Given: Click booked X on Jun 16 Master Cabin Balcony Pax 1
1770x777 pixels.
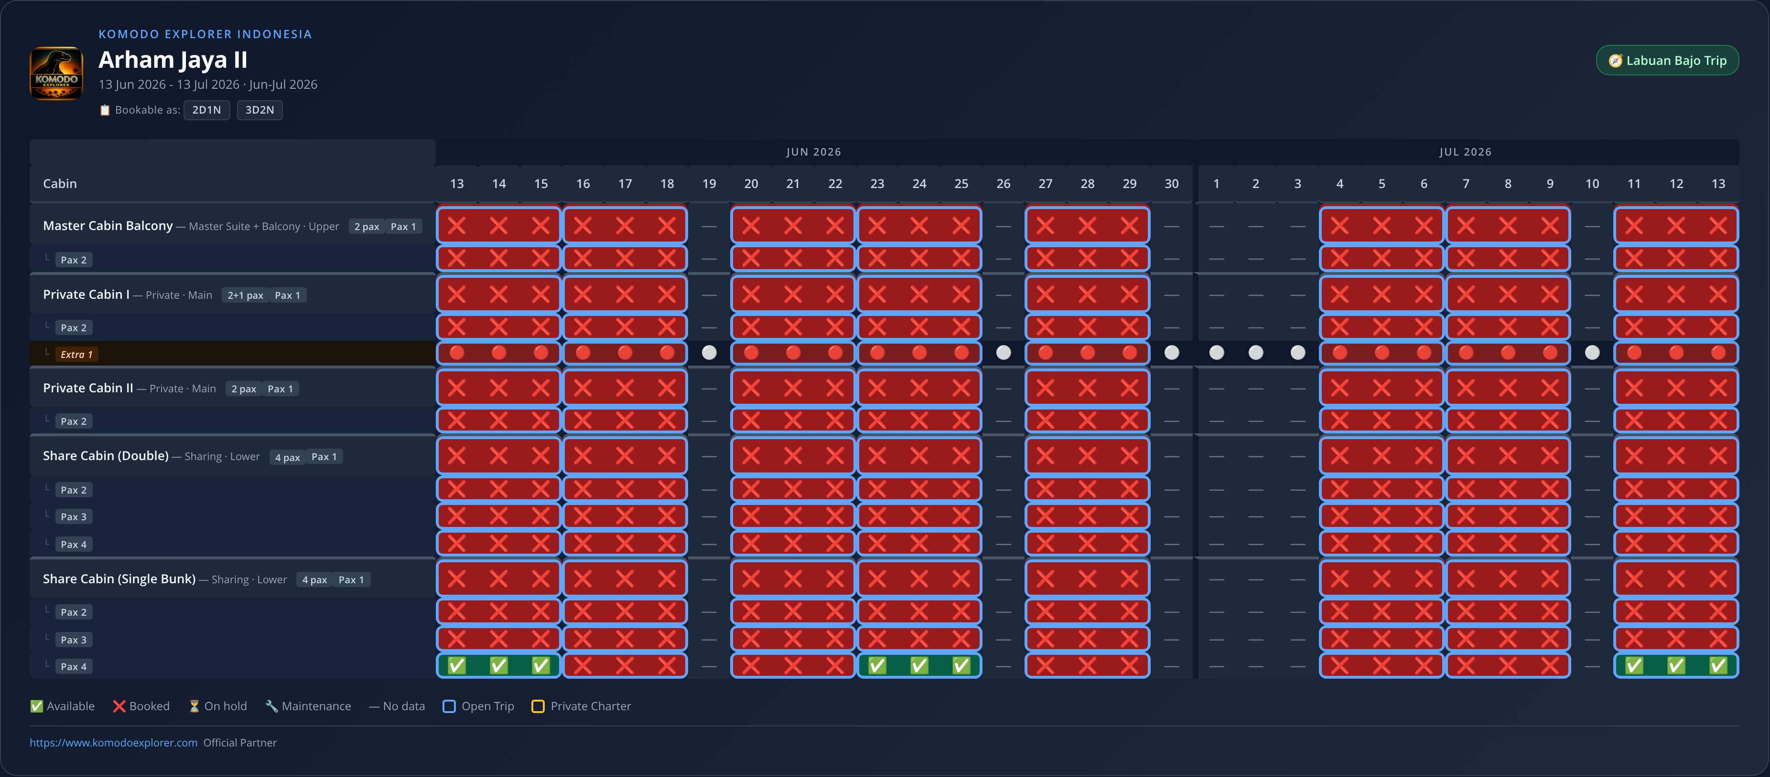Looking at the screenshot, I should (583, 225).
